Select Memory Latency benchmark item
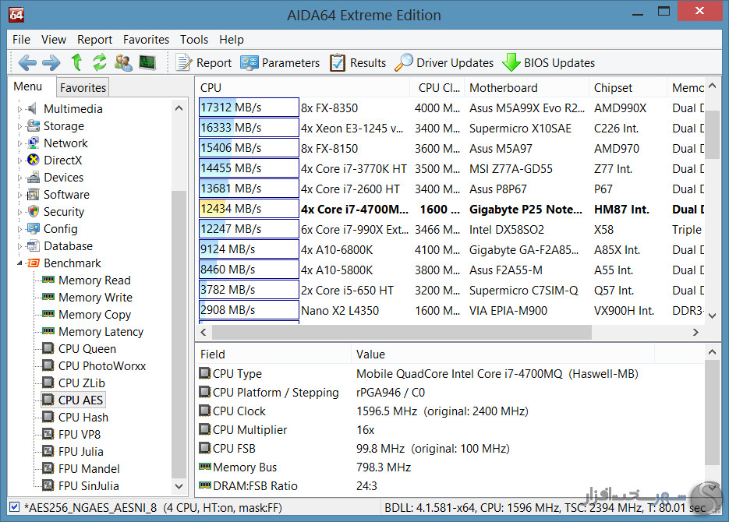The height and width of the screenshot is (522, 729). pos(101,332)
